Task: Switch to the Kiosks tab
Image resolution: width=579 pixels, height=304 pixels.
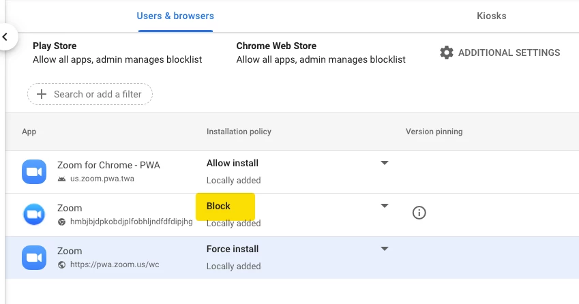Action: pos(491,16)
